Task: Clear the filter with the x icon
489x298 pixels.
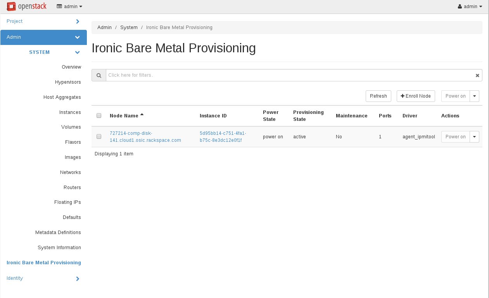Action: point(477,75)
